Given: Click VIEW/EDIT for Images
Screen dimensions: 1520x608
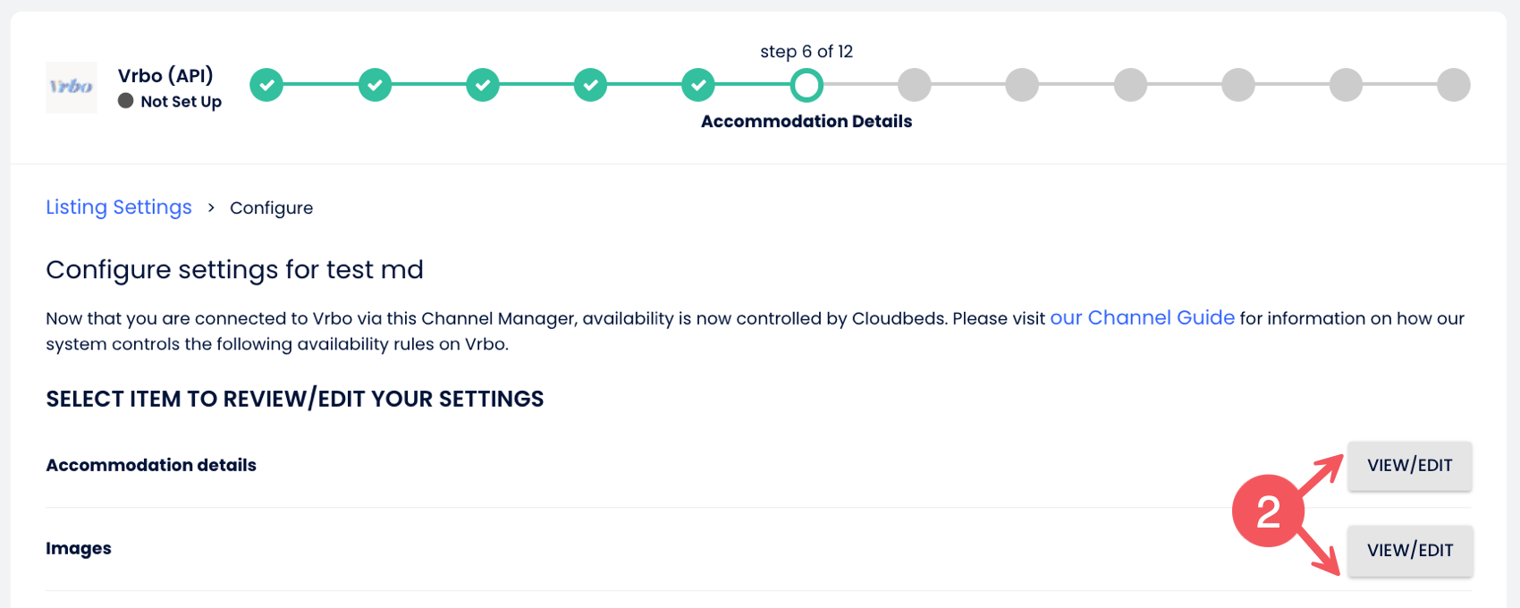Looking at the screenshot, I should point(1409,551).
